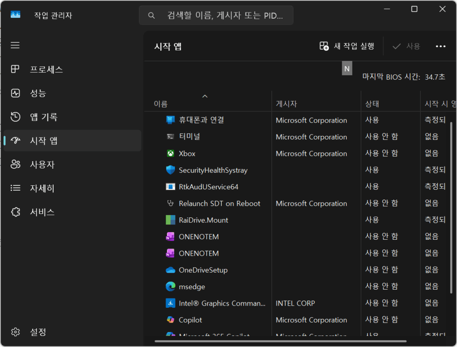The width and height of the screenshot is (457, 347).
Task: Click the 성능 performance icon in sidebar
Action: pos(16,93)
